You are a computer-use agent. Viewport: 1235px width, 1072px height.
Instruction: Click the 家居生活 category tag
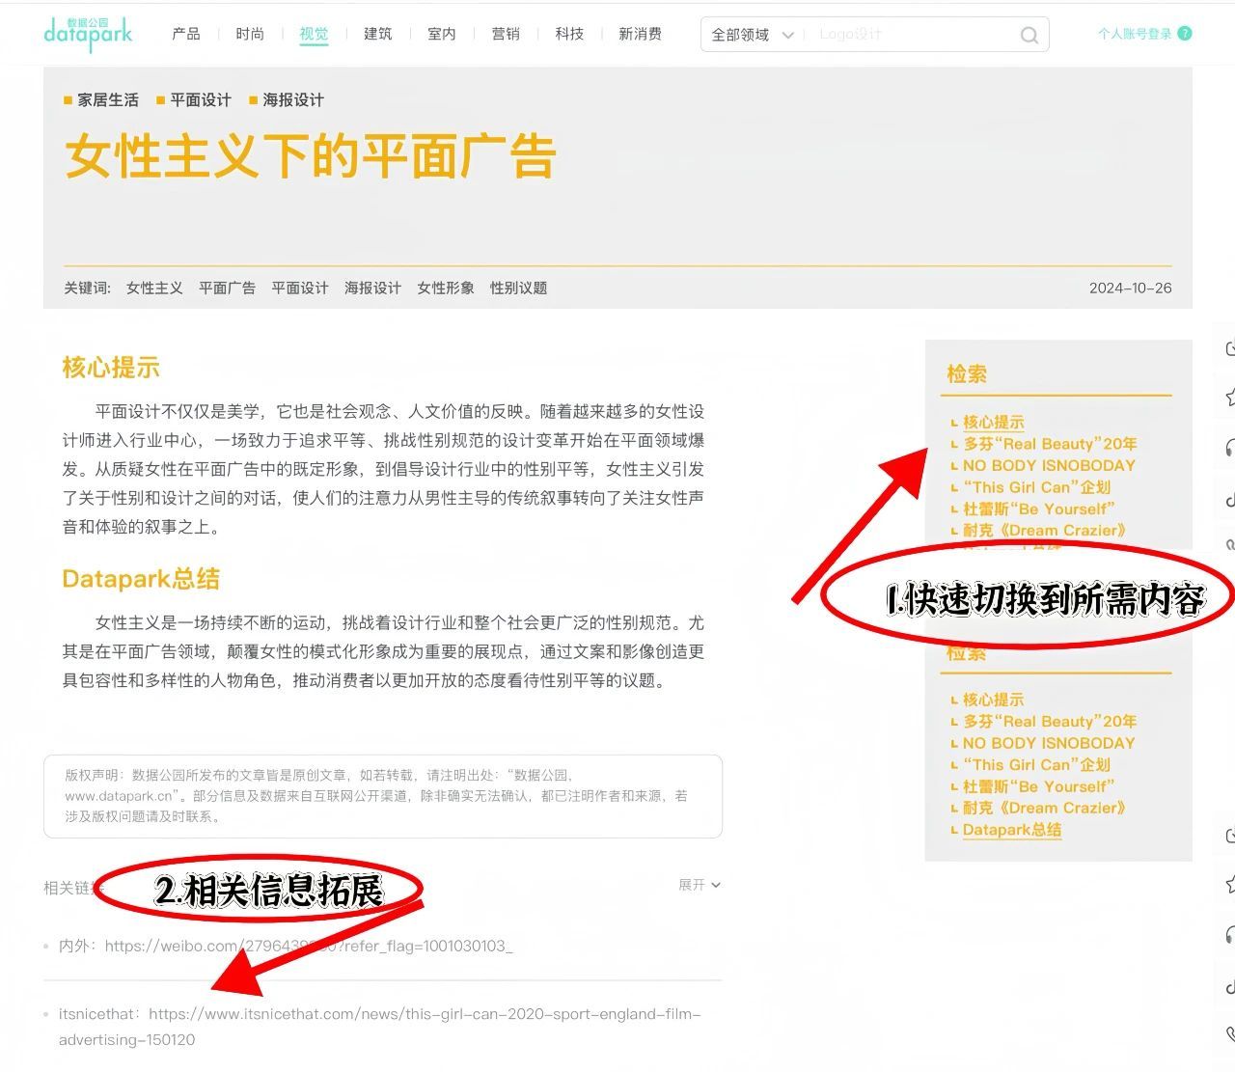point(107,100)
